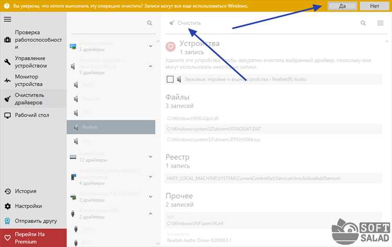Click the Settings gear icon
This screenshot has height=247, width=392.
click(x=7, y=206)
